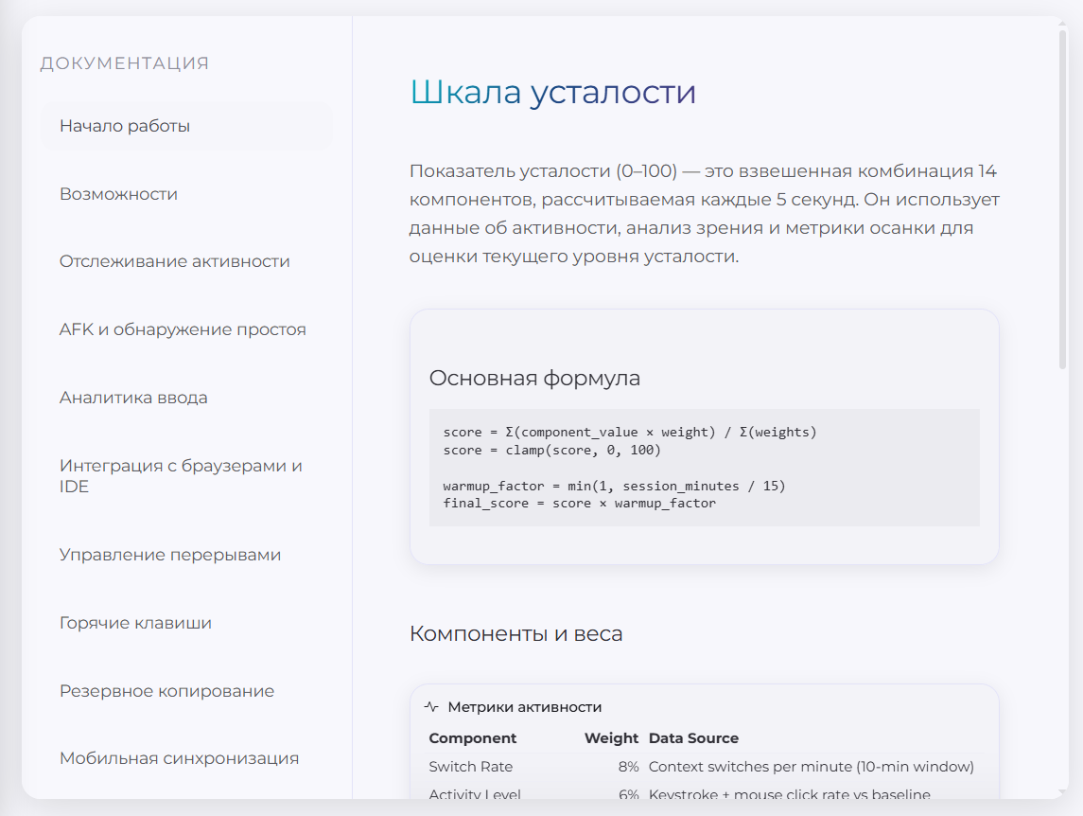
Task: Click the final_score formula line
Action: tap(580, 504)
